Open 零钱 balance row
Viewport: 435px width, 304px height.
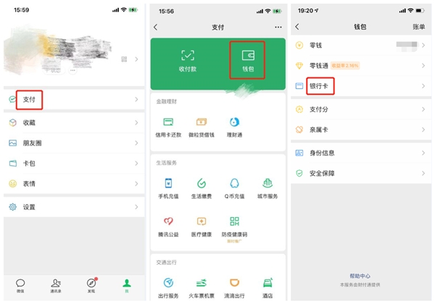pos(360,45)
